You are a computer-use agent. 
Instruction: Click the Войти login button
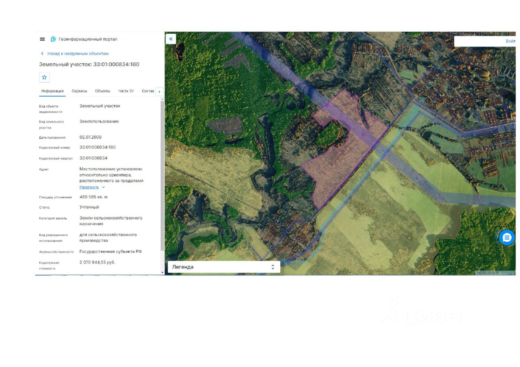pos(510,41)
